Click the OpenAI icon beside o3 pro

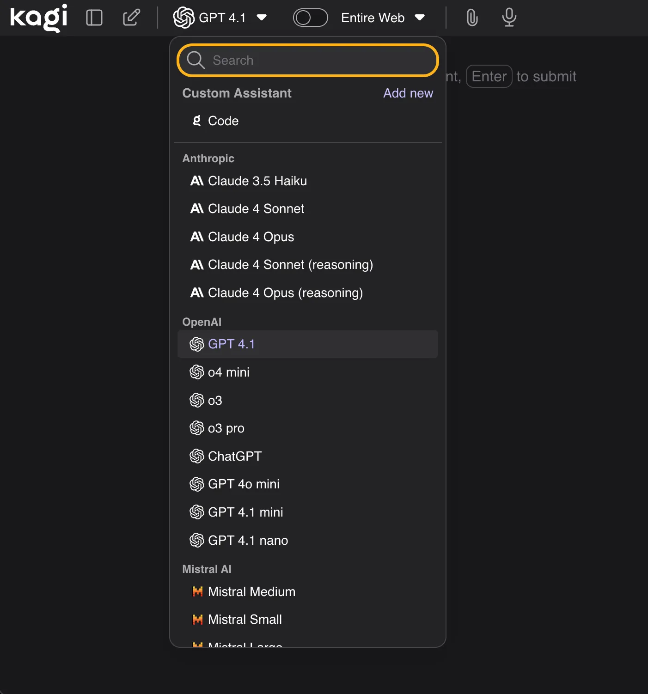(x=197, y=428)
